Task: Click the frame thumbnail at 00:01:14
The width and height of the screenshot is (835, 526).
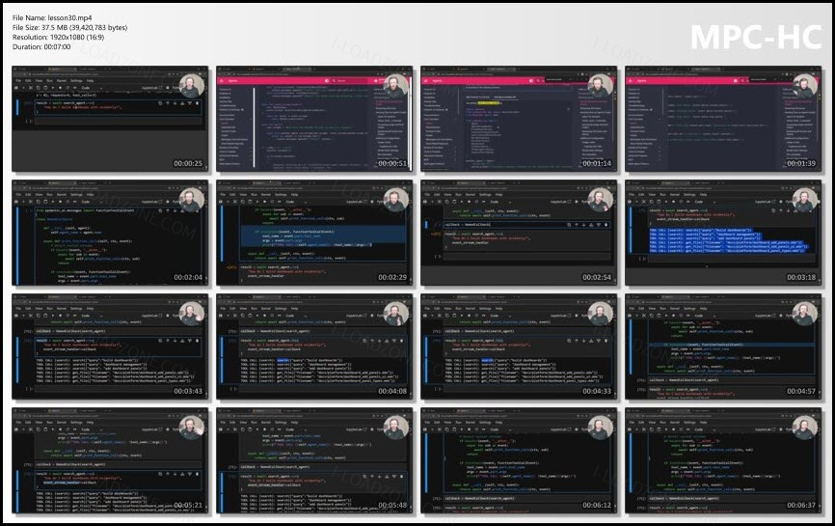Action: tap(519, 119)
